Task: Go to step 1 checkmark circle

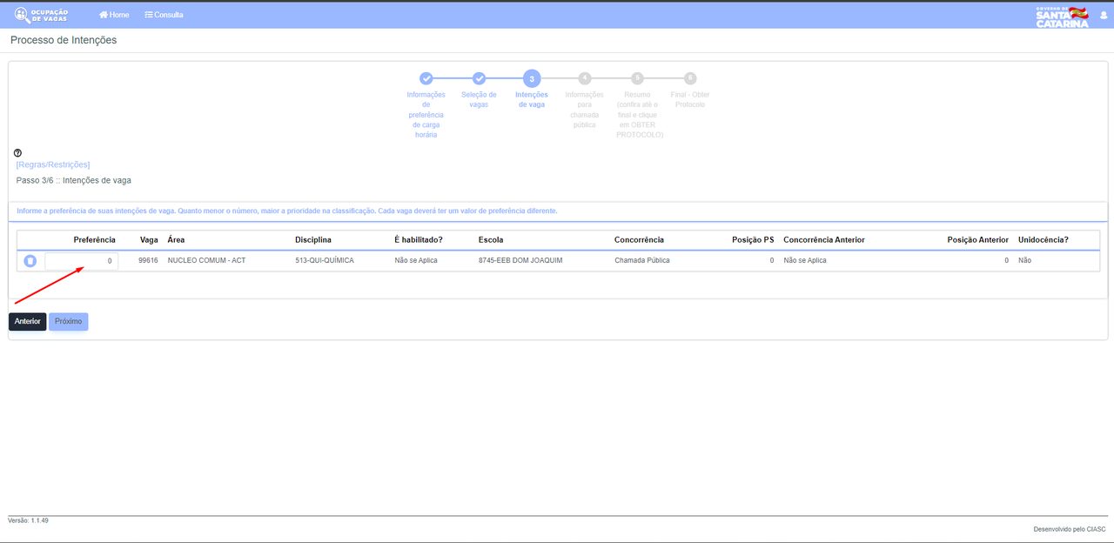Action: [x=426, y=78]
